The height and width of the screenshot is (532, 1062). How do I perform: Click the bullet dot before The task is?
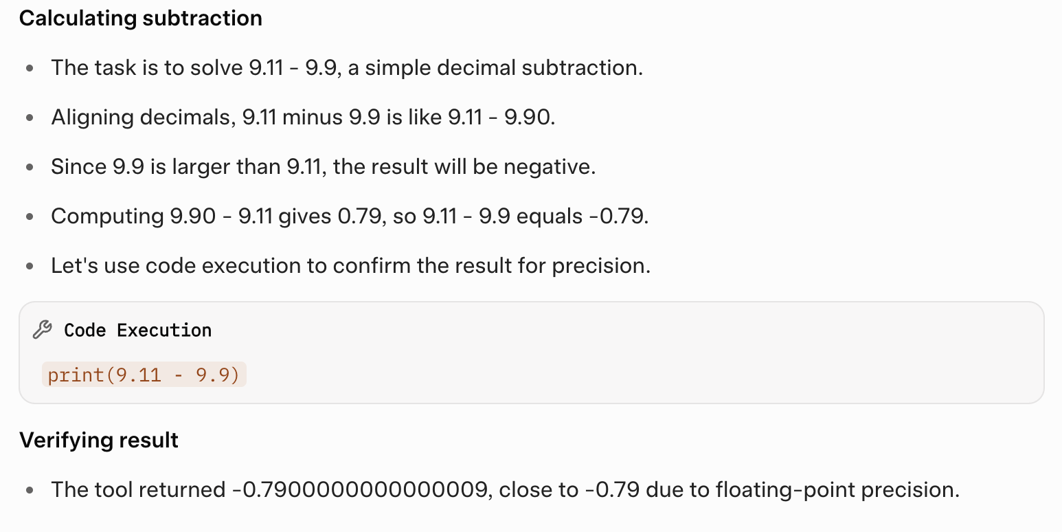pos(30,69)
